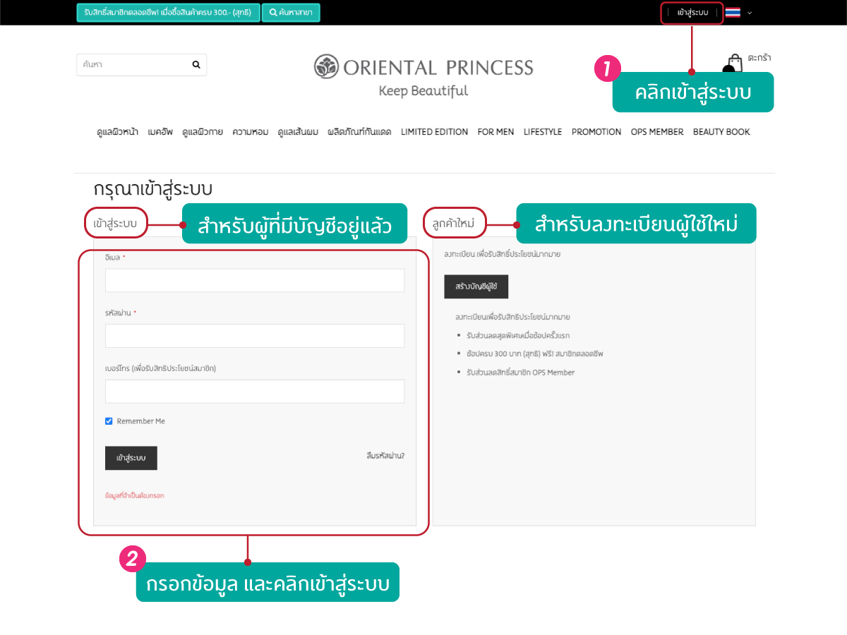Click the search magnifier icon in search box
This screenshot has width=847, height=635.
coord(196,64)
